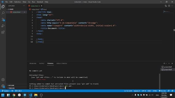
Task: Open editor More Actions ellipsis
Action: pyautogui.click(x=172, y=6)
